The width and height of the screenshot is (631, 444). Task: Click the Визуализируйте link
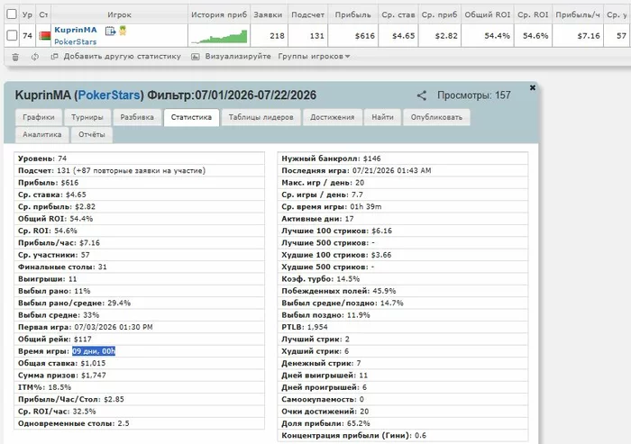[238, 57]
